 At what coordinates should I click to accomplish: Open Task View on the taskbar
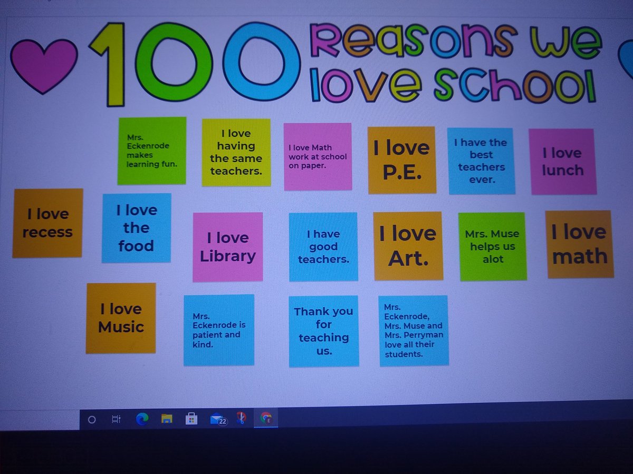(x=116, y=420)
